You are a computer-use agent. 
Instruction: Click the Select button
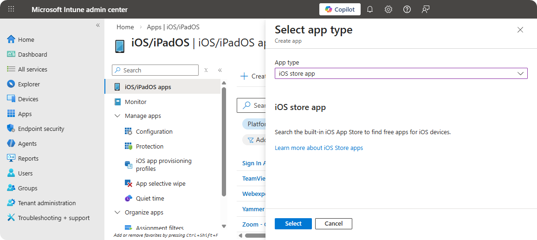coord(293,224)
